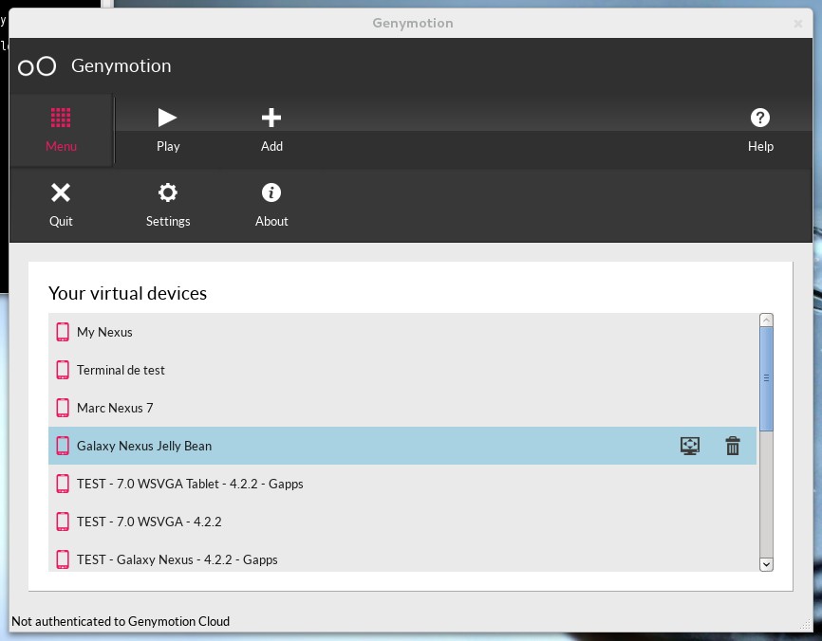Select the Marc Nexus 7 device
This screenshot has width=822, height=641.
402,408
